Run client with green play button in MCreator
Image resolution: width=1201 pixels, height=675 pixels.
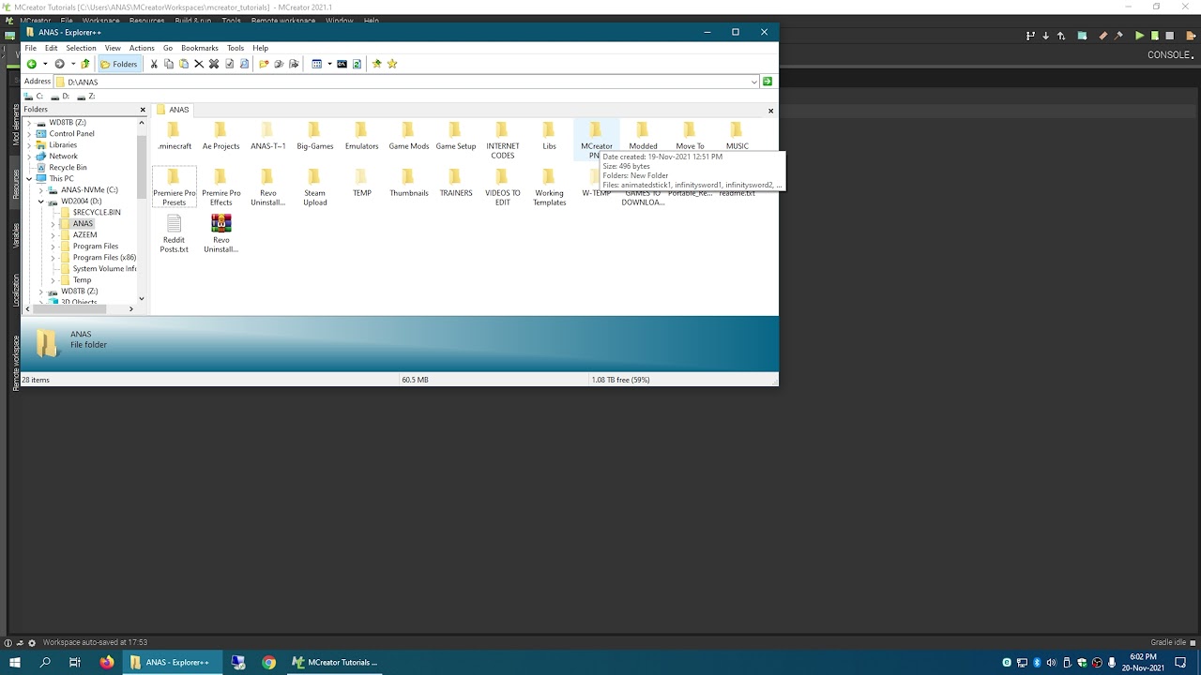pyautogui.click(x=1139, y=36)
